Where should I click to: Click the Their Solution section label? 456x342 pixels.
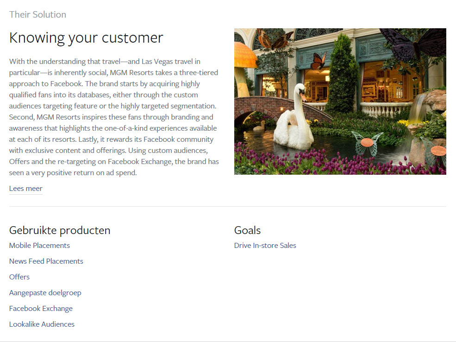37,14
